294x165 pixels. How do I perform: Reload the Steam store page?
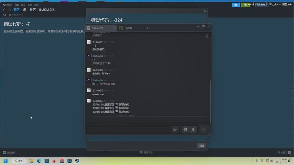[x=4, y=15]
